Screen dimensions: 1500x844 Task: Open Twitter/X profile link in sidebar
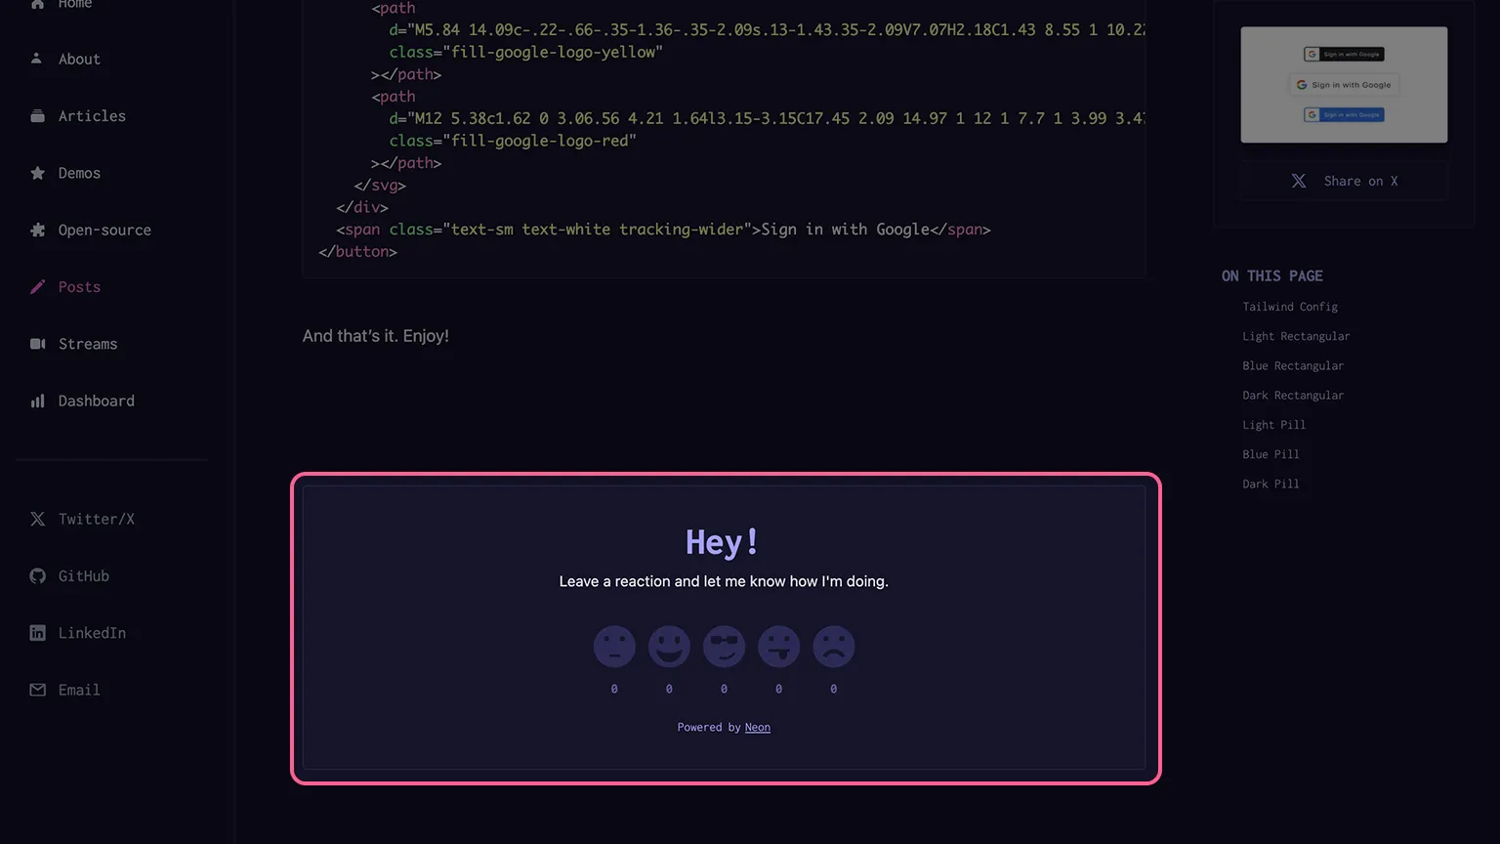click(x=96, y=520)
